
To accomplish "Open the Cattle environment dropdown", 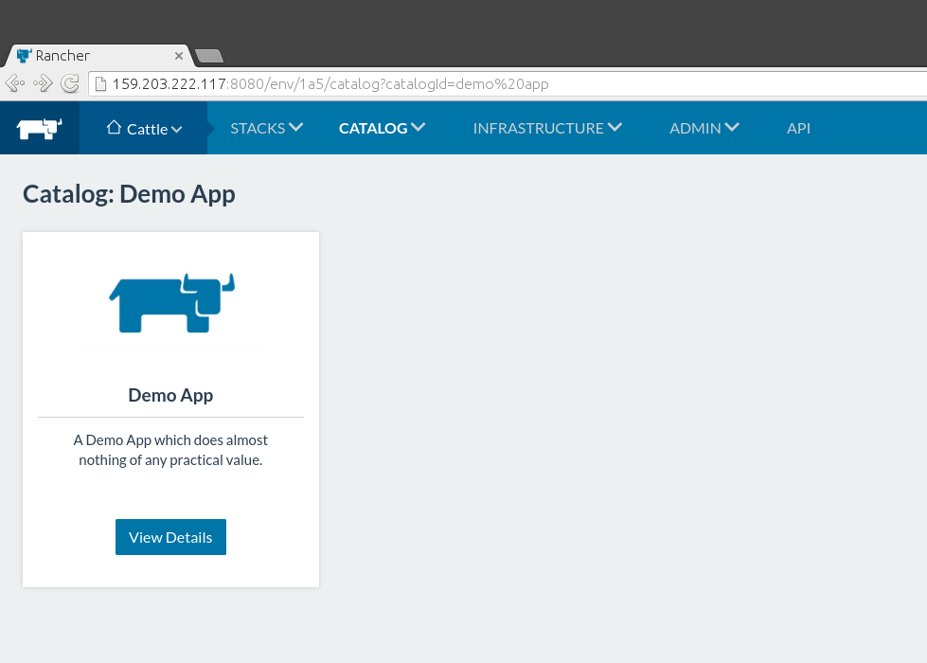I will coord(144,129).
